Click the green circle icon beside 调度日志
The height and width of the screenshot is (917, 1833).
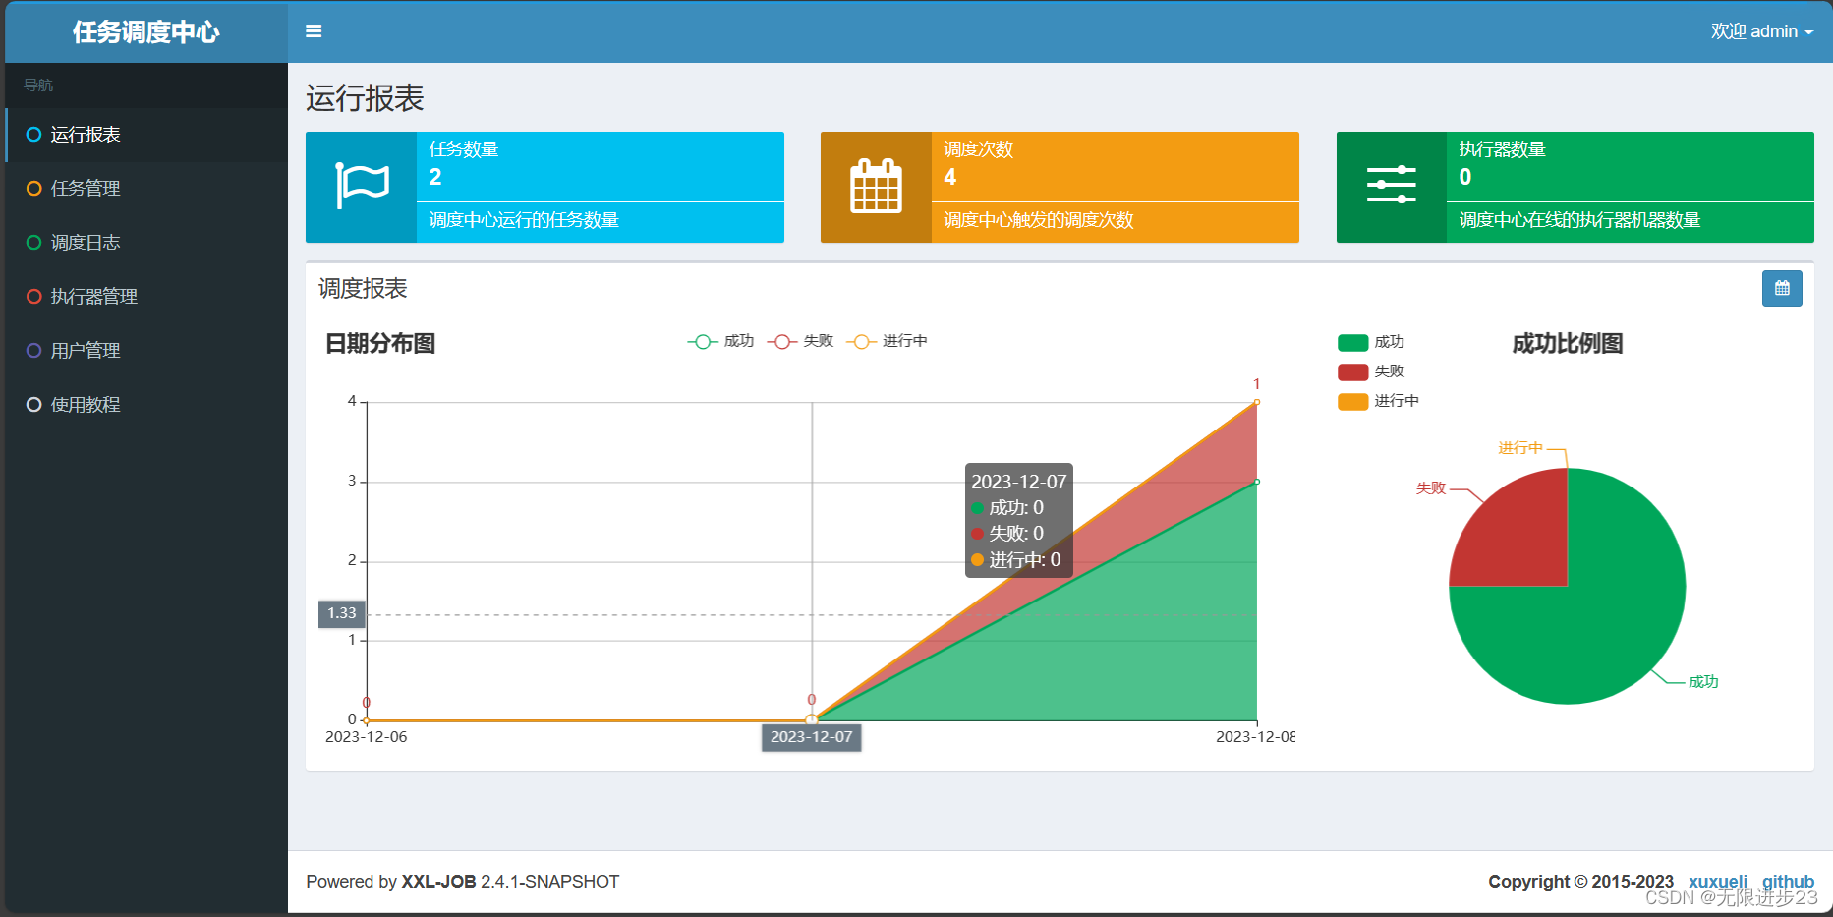click(33, 243)
